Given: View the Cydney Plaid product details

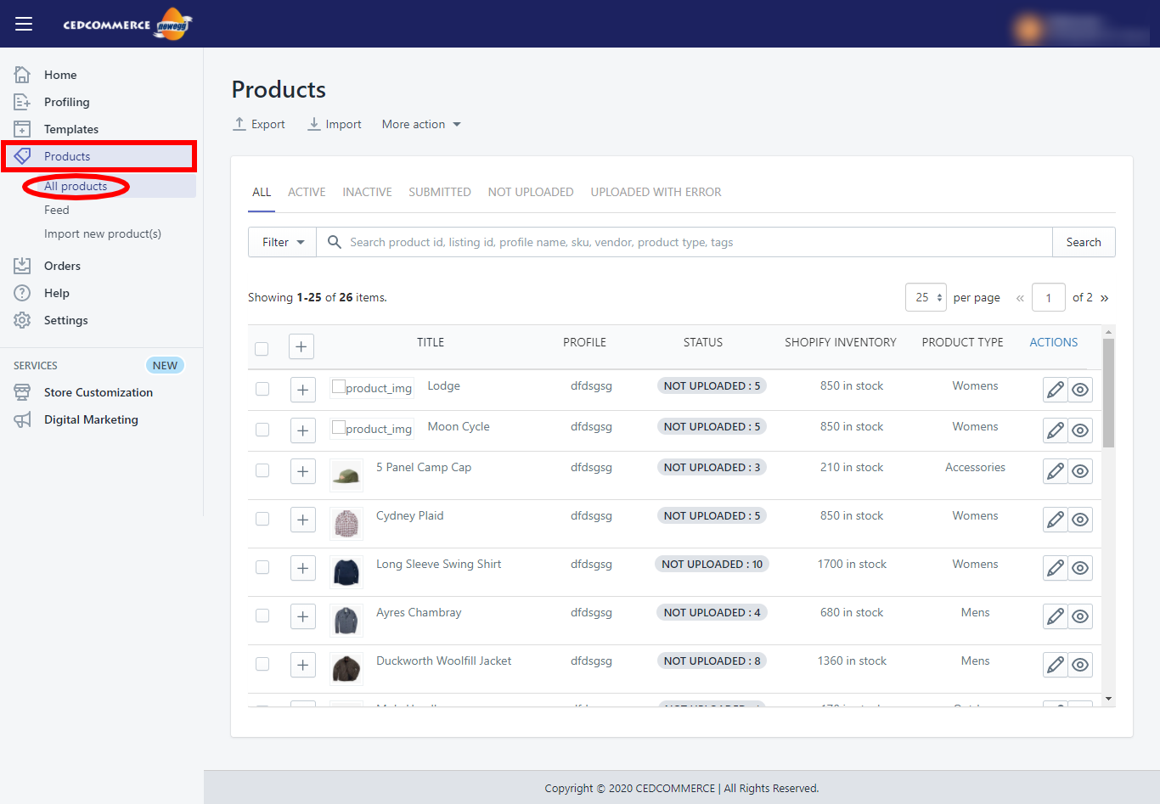Looking at the screenshot, I should (x=1080, y=520).
